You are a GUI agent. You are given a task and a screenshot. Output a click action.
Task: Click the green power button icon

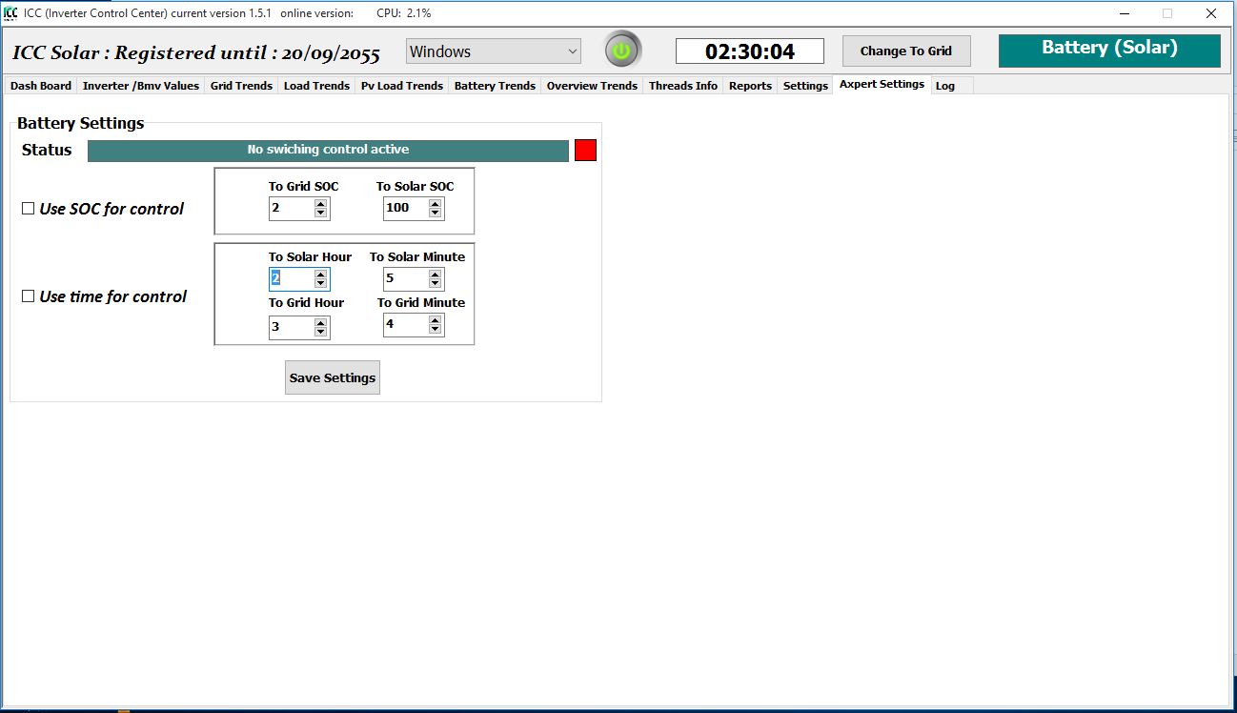622,51
